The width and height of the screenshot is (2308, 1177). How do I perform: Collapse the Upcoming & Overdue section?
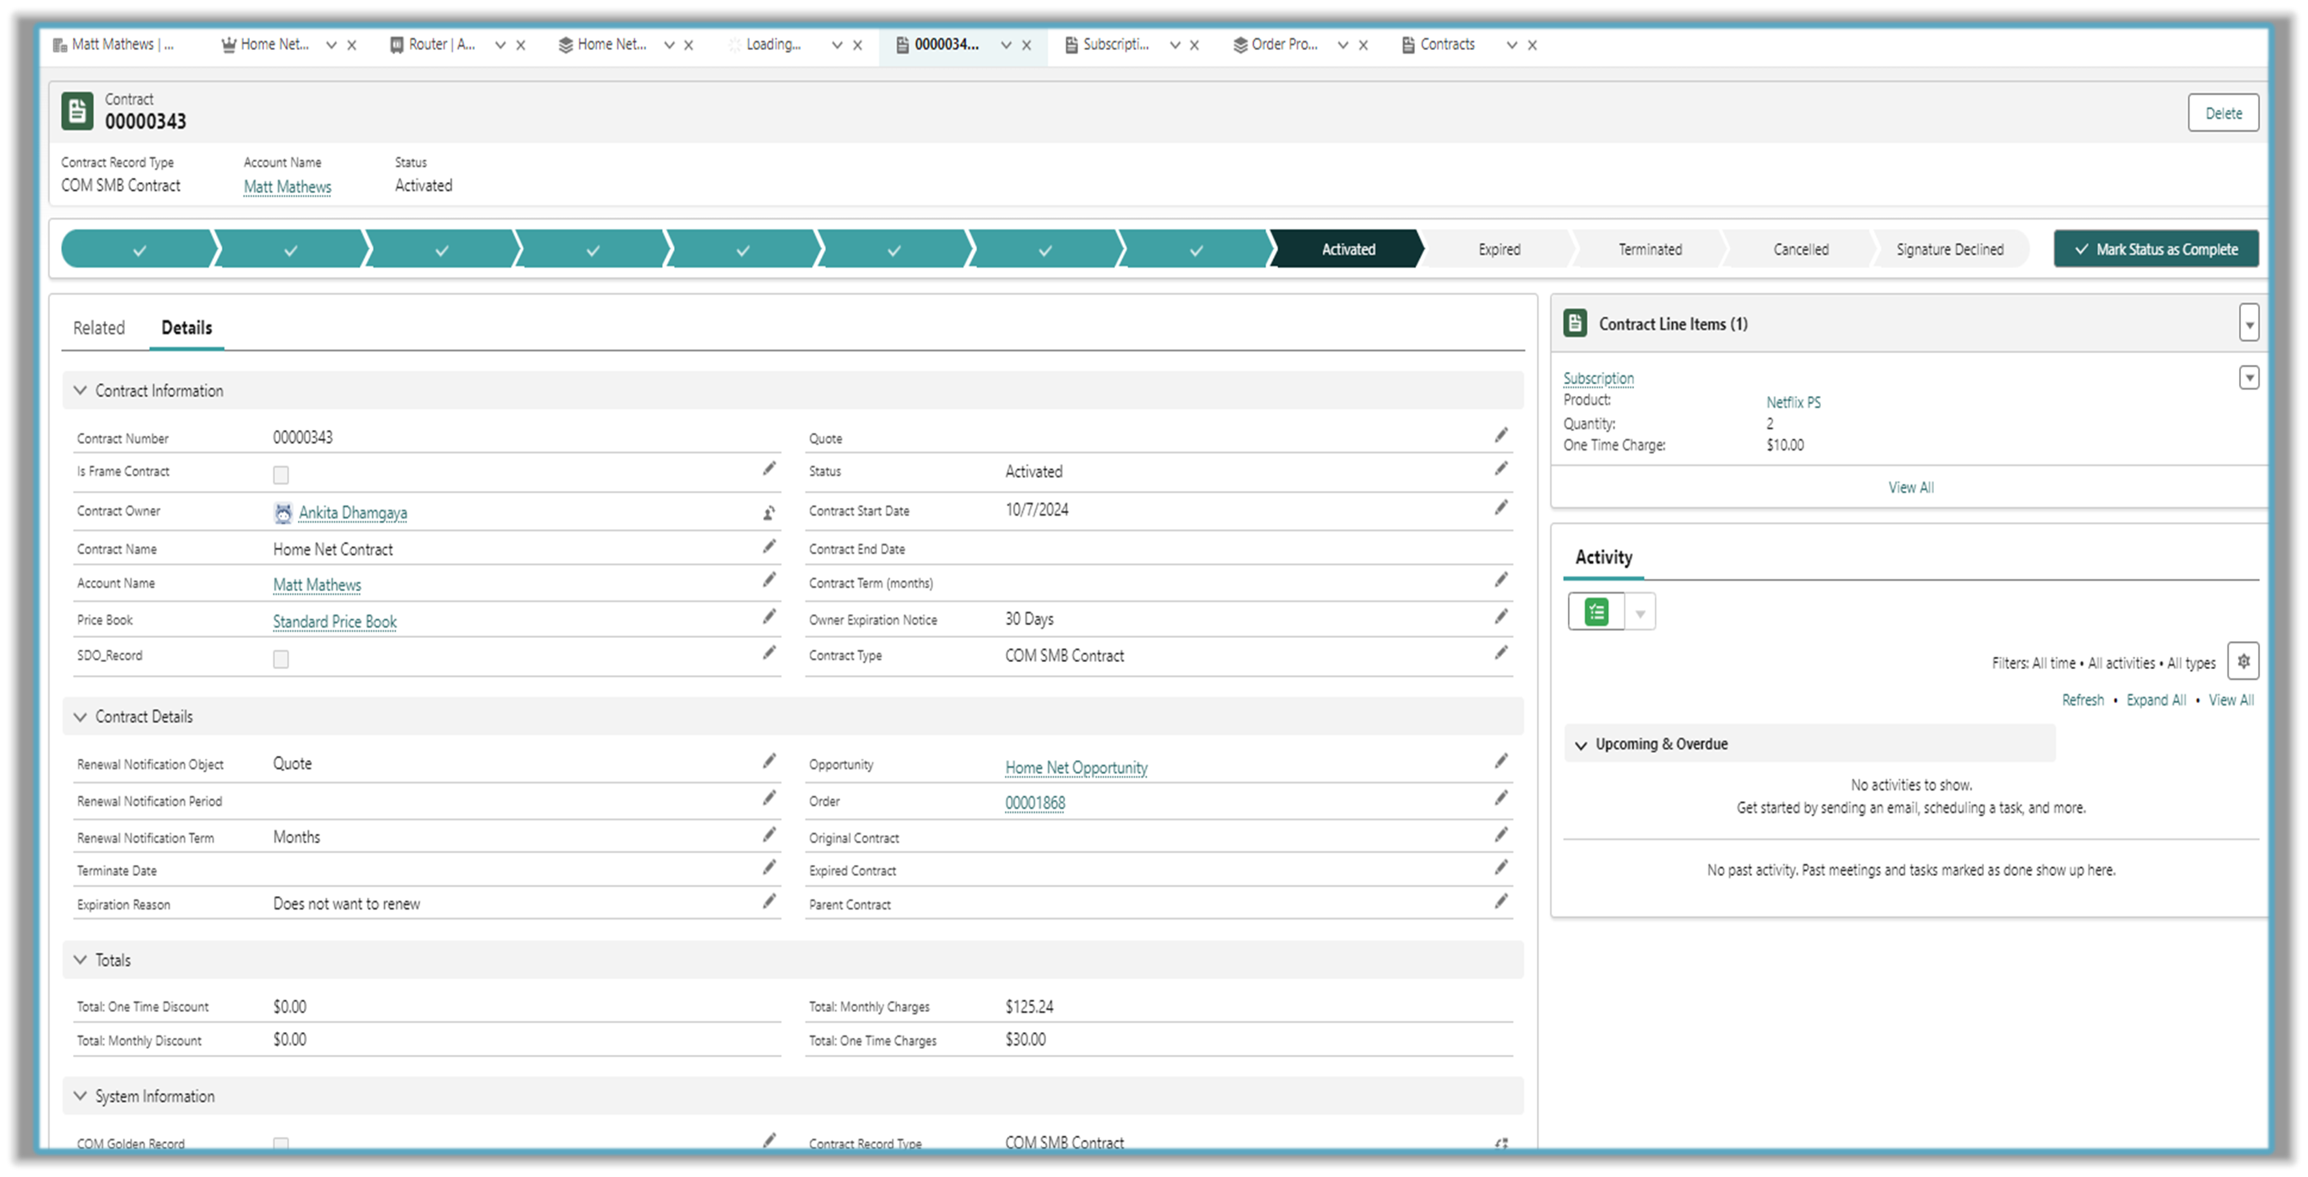(1581, 745)
